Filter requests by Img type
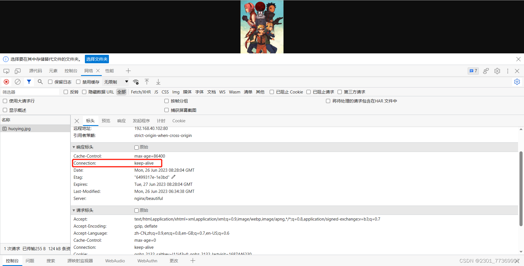The width and height of the screenshot is (524, 266). (176, 92)
